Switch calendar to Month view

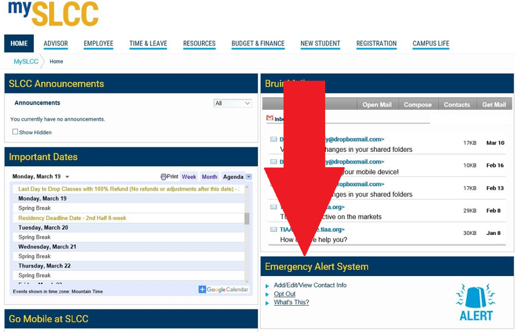click(209, 177)
